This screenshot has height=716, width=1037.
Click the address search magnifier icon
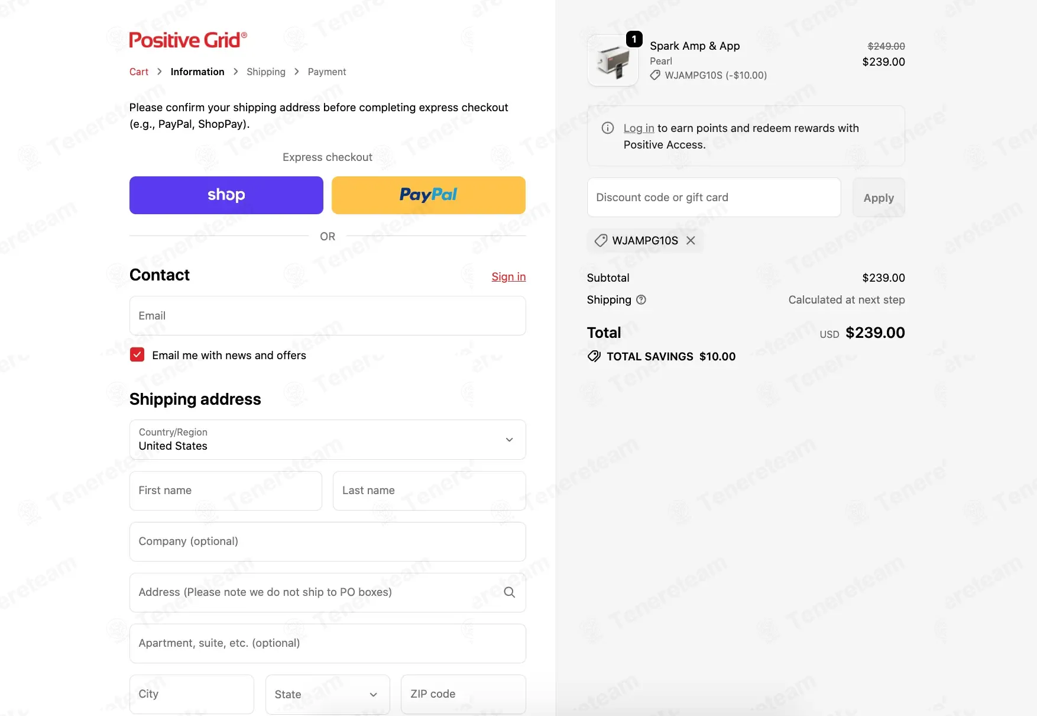tap(509, 592)
